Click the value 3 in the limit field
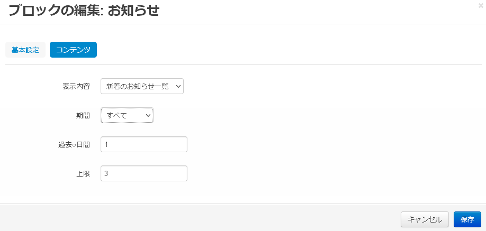The height and width of the screenshot is (231, 486). coord(107,173)
